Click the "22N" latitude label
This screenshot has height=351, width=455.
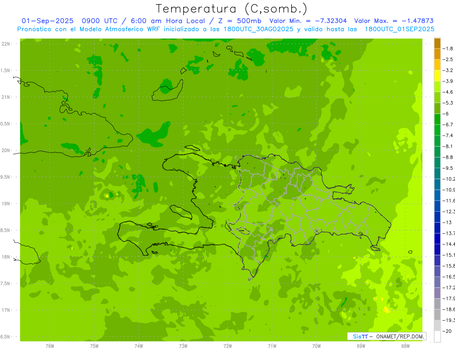pyautogui.click(x=6, y=44)
